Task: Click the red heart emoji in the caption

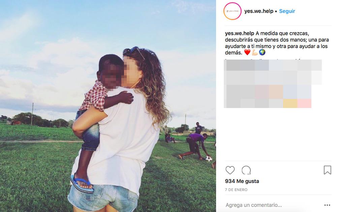Action: pos(247,52)
